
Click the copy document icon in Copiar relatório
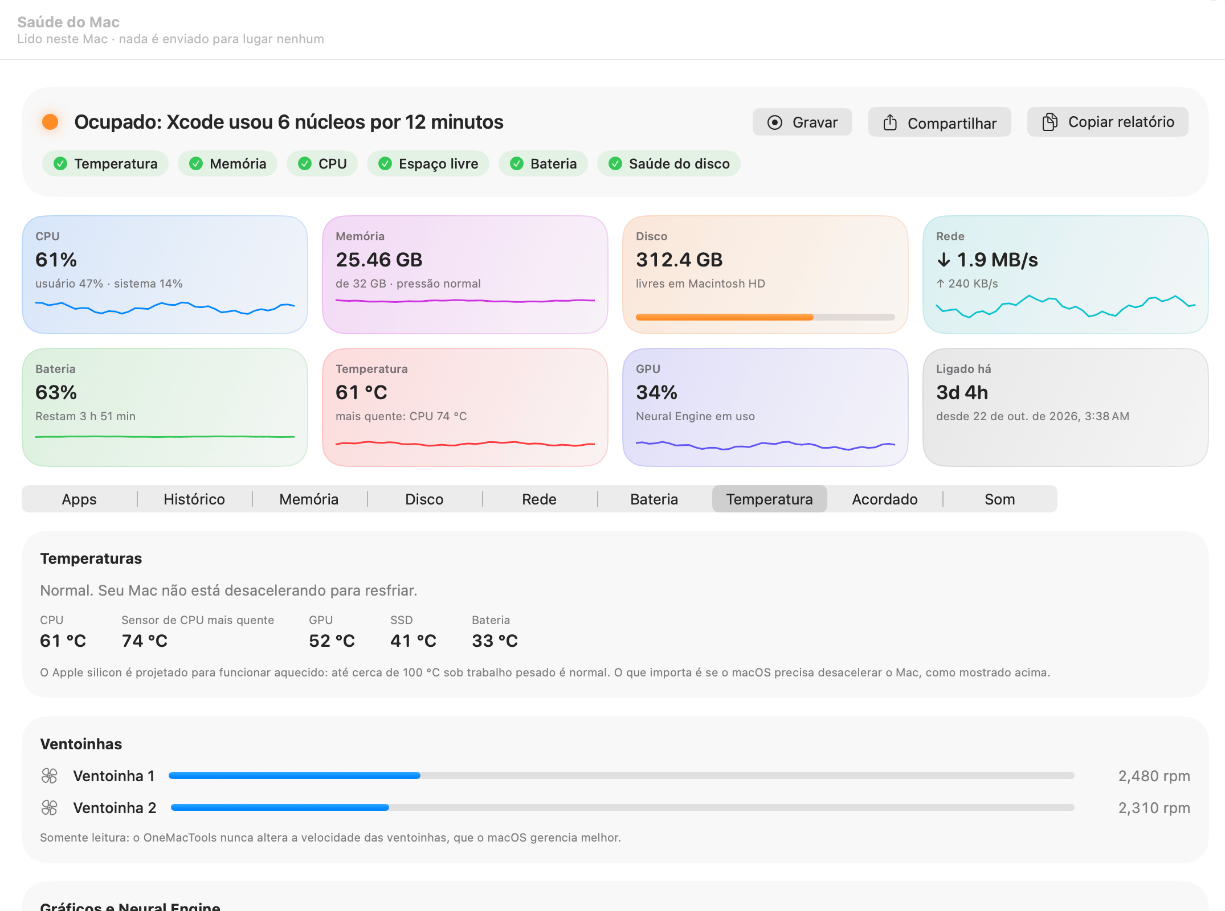click(x=1050, y=122)
